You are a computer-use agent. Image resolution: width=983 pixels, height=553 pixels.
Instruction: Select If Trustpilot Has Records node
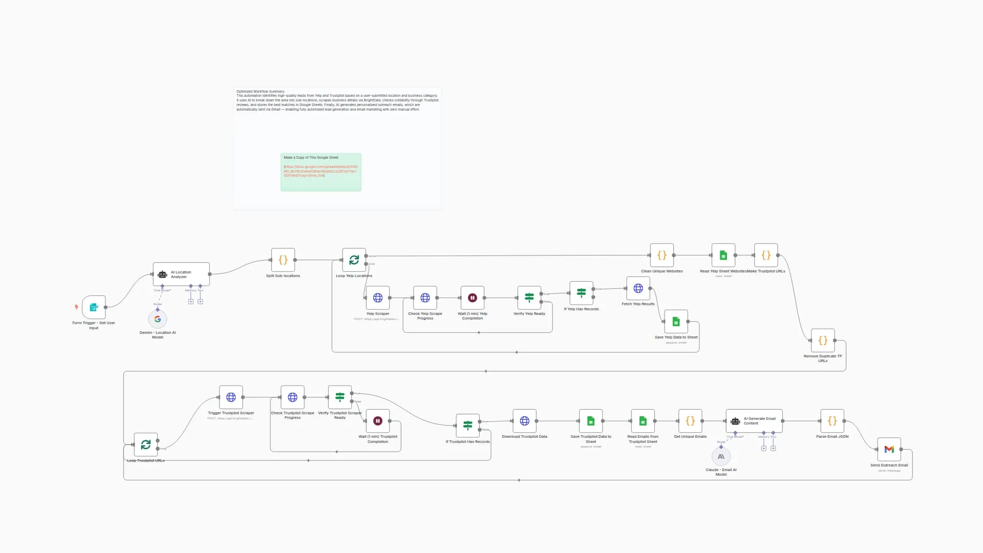[x=468, y=426]
